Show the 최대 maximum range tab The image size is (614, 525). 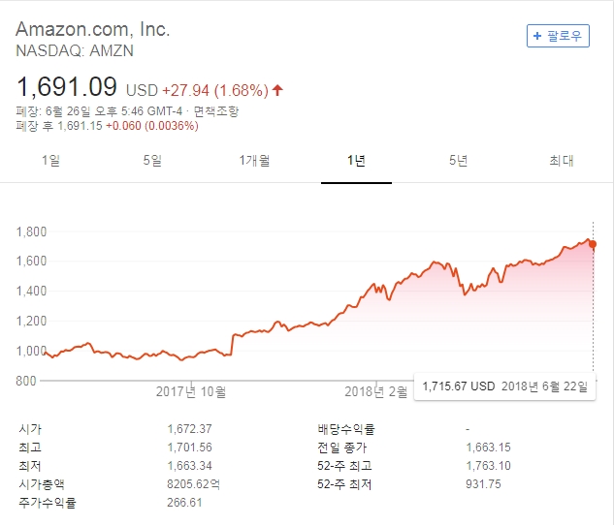tap(562, 161)
